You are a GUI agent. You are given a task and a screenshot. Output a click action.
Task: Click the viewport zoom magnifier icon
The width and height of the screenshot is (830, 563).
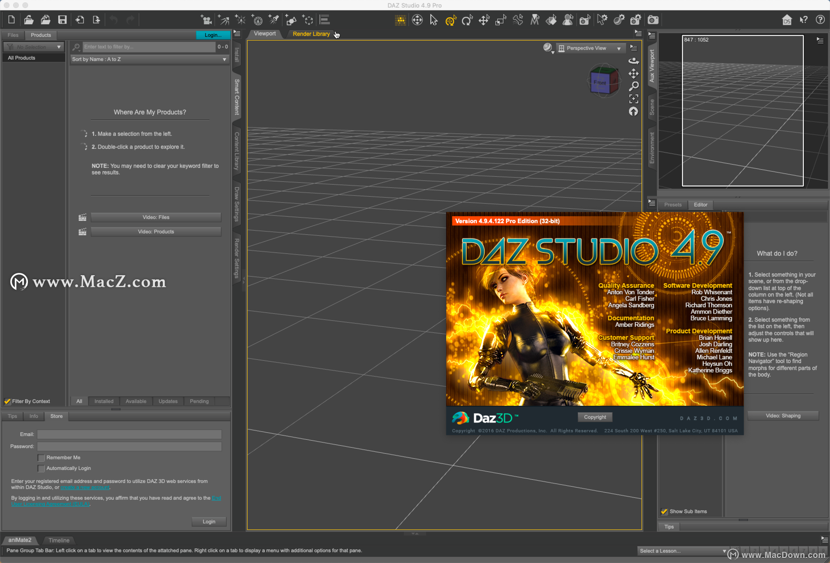634,86
